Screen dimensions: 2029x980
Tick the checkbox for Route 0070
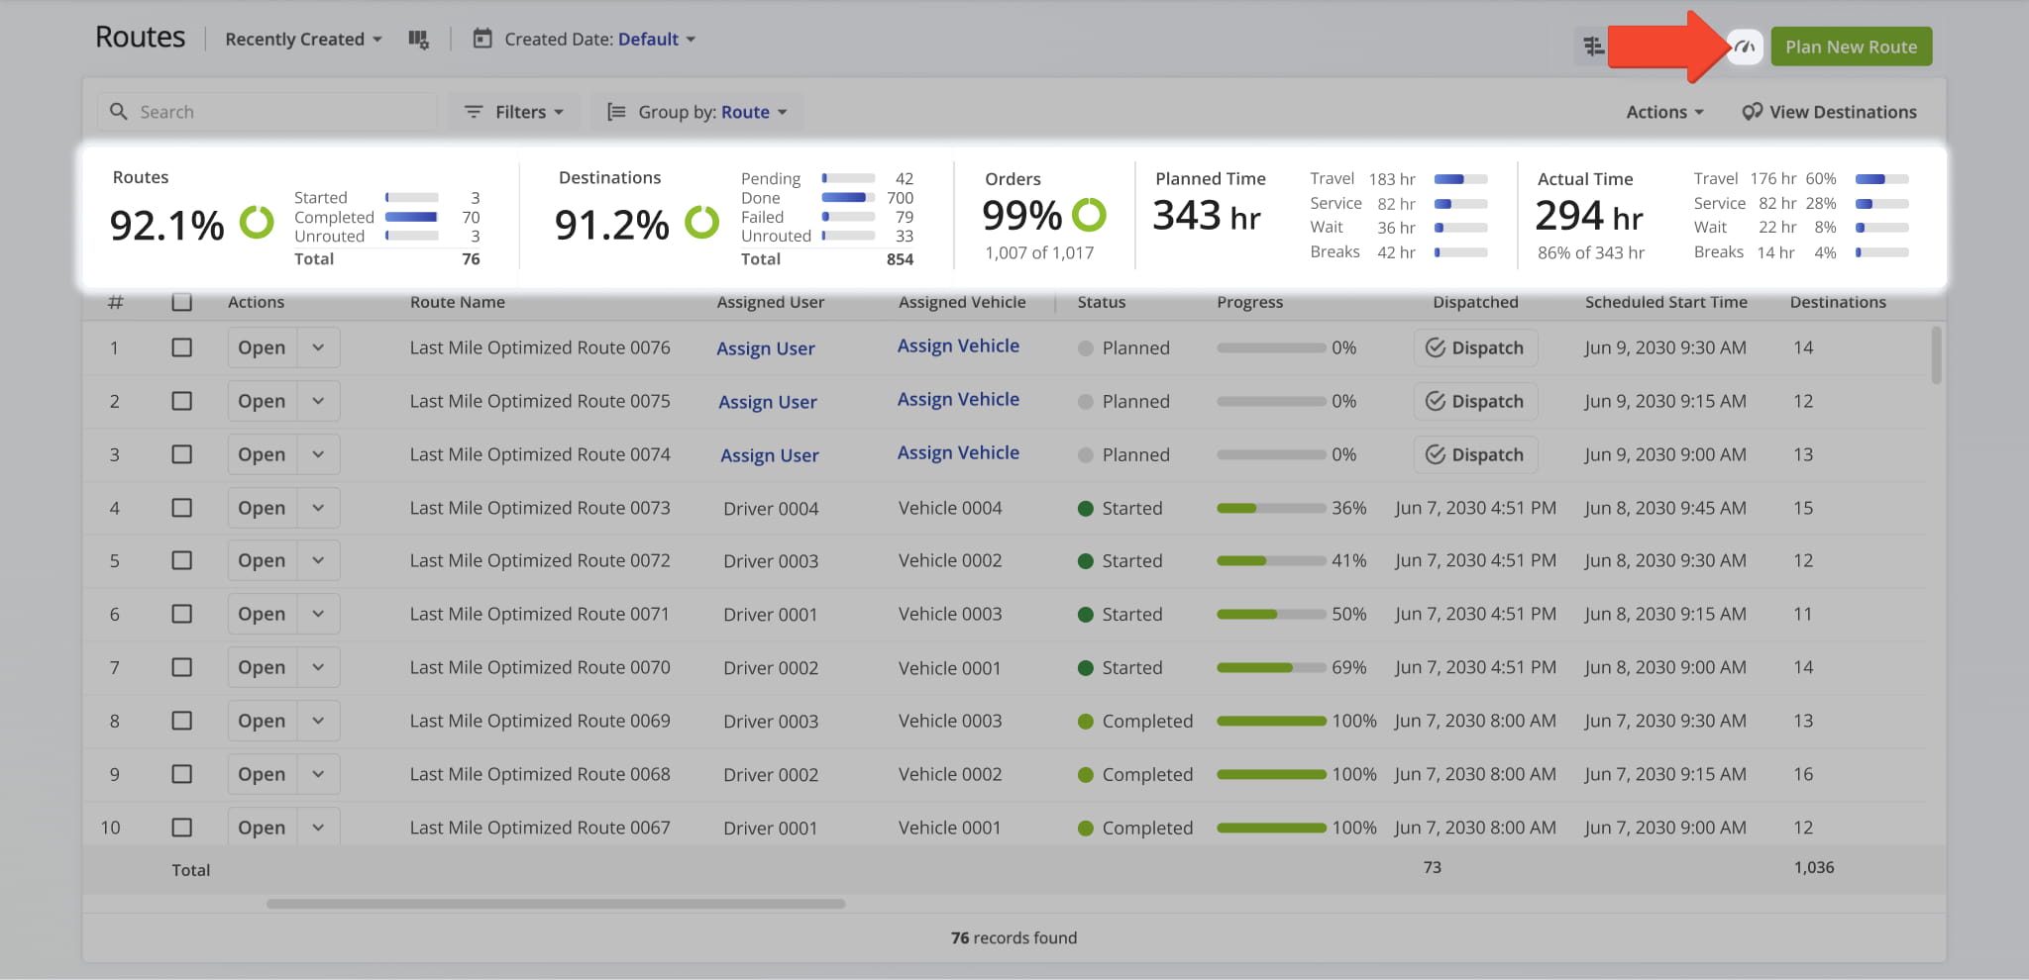(x=181, y=667)
